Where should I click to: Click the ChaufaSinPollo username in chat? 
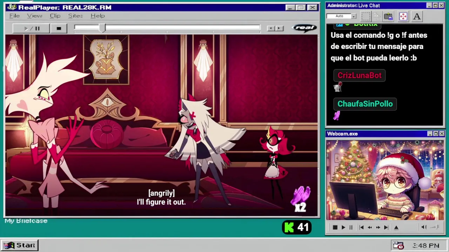(x=365, y=104)
